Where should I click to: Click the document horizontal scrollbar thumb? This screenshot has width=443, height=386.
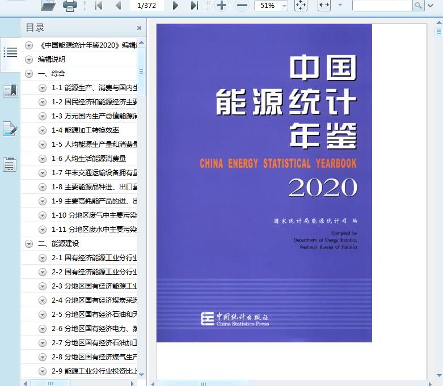click(204, 384)
